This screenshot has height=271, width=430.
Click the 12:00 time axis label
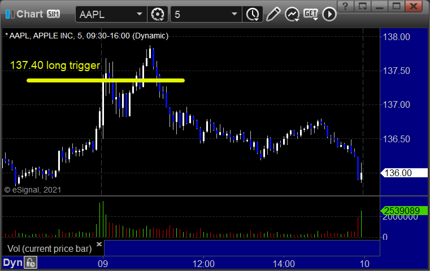203,264
